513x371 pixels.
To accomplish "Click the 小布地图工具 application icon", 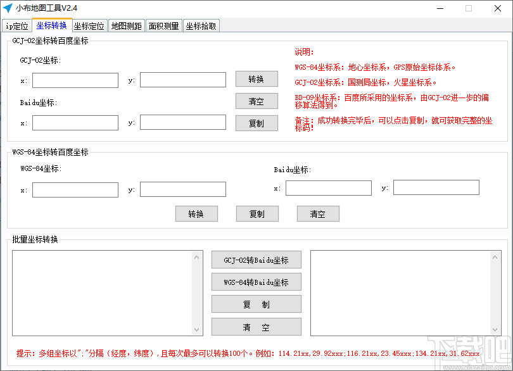I will point(8,8).
